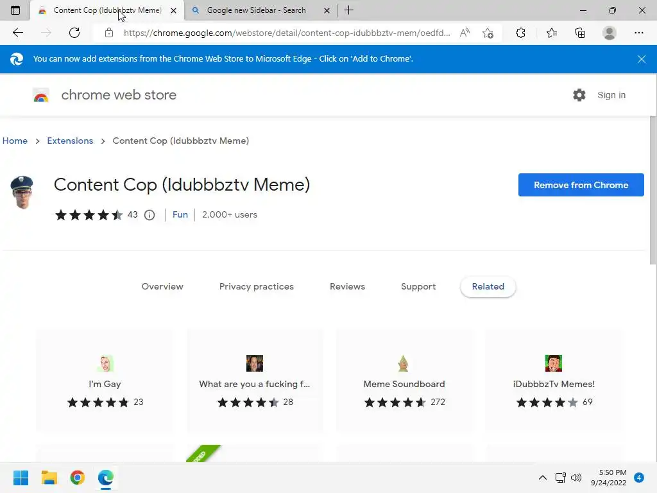Dismiss the blue Edge notification banner
The image size is (657, 493).
tap(642, 59)
